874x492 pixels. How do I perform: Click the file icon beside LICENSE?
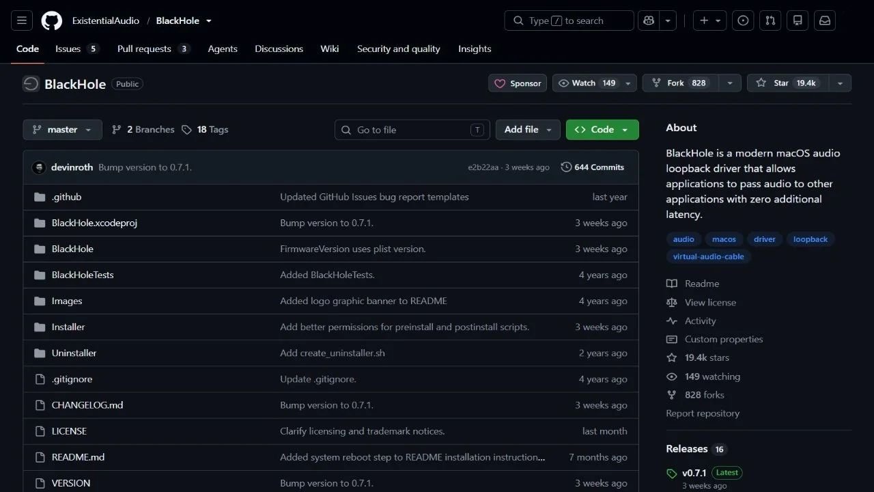point(40,431)
